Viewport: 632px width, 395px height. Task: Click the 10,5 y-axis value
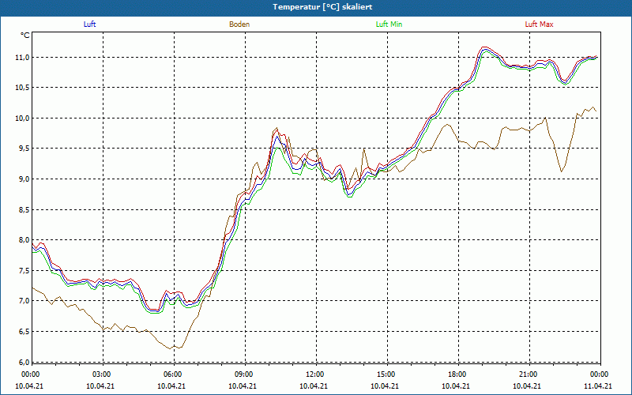click(23, 88)
